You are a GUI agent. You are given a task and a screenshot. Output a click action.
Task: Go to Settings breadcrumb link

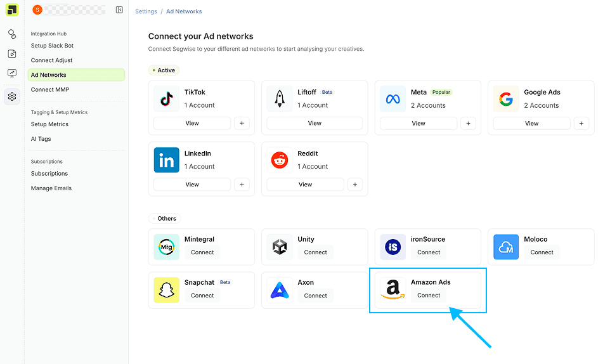[146, 11]
